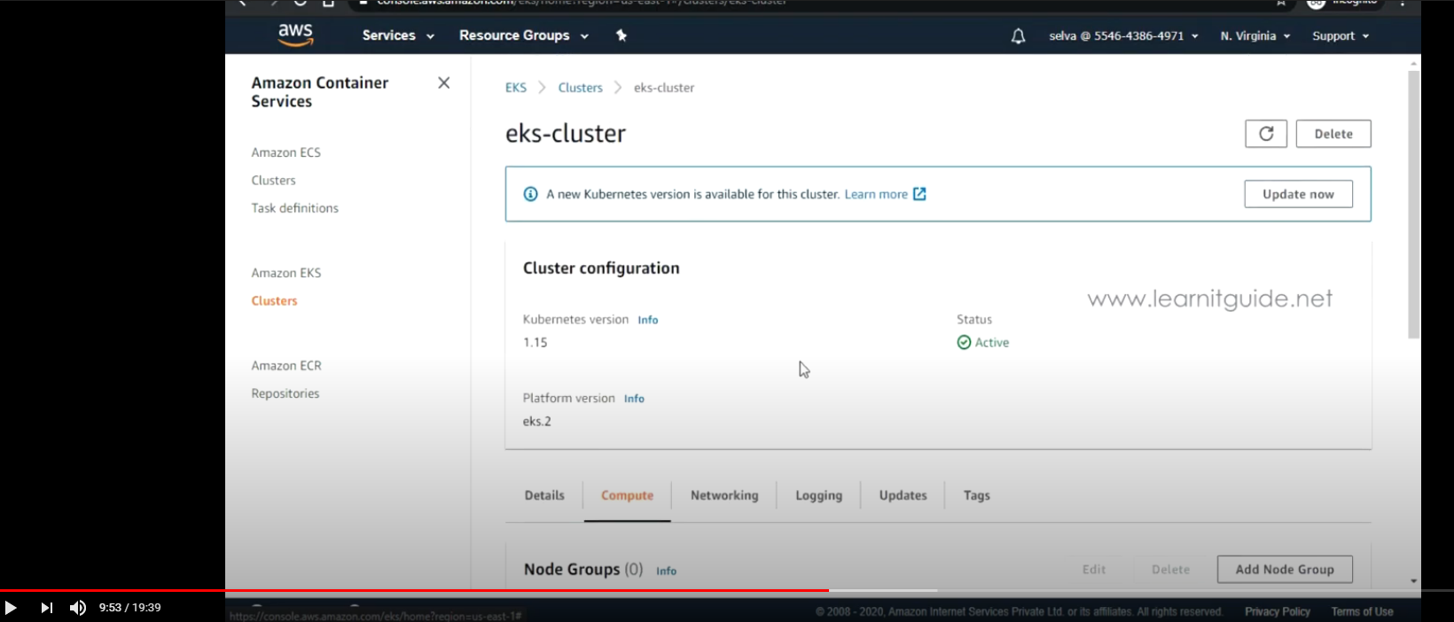Seek on the video progress bar

[727, 590]
